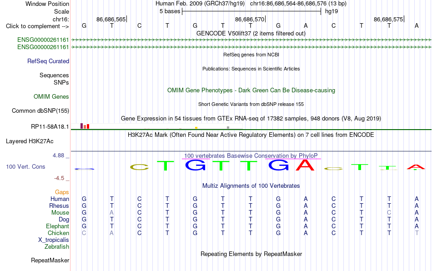Select the Dog species row label
Screen dimensions: 432x271
pos(64,220)
